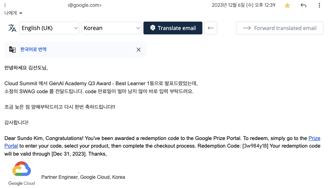329x188 pixels.
Task: Click the left arrow button beside Translate email
Action: point(211,28)
